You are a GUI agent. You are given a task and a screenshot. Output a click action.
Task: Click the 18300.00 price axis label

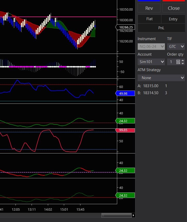point(126,20)
